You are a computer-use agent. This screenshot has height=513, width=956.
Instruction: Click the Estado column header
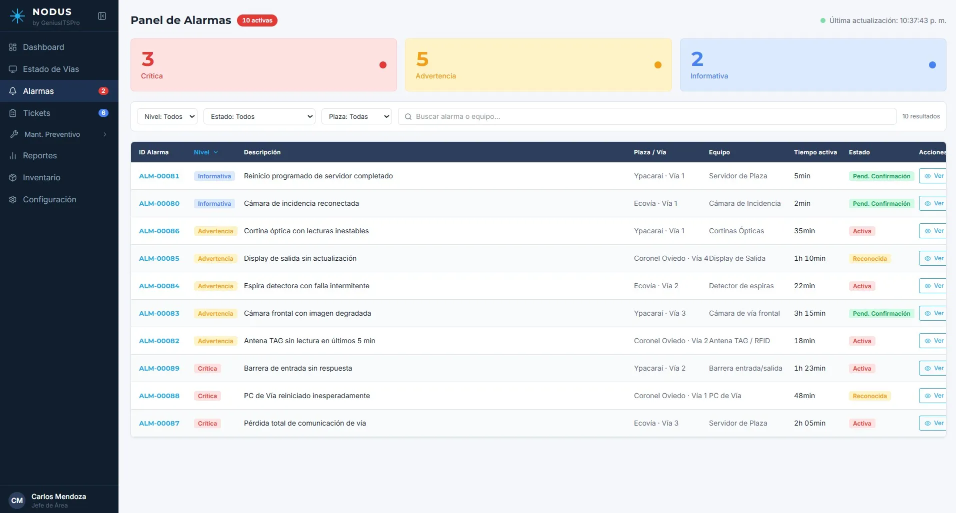point(859,152)
